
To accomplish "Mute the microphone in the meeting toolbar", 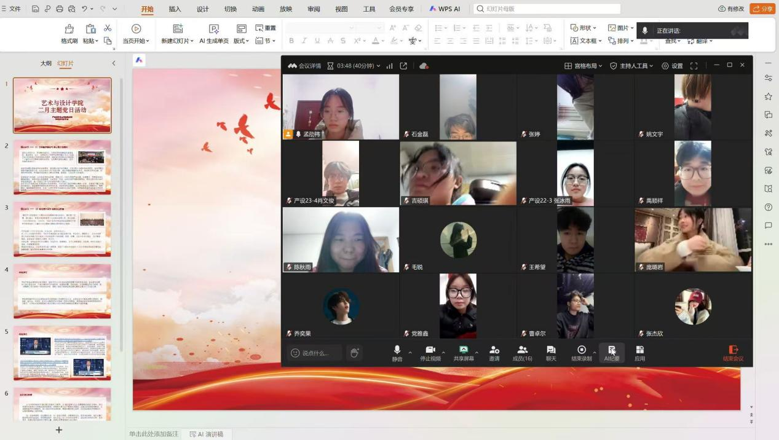I will pyautogui.click(x=397, y=350).
